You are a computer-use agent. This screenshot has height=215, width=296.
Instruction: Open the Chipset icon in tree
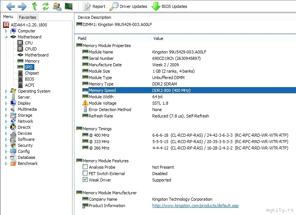[x=20, y=73]
